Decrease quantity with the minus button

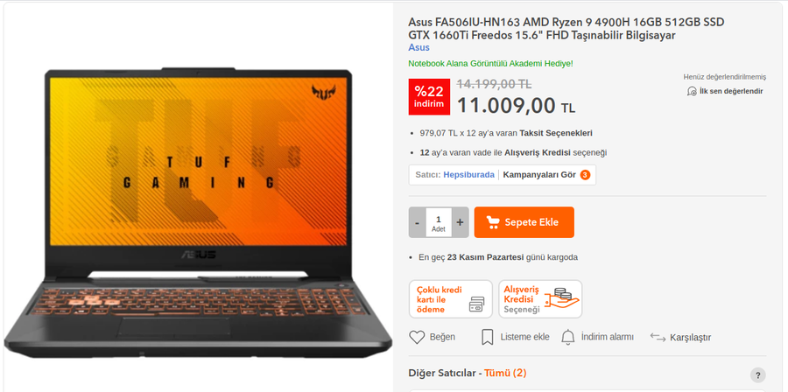(x=417, y=222)
